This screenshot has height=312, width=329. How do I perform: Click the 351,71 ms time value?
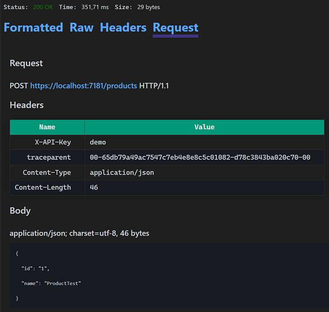pyautogui.click(x=95, y=7)
